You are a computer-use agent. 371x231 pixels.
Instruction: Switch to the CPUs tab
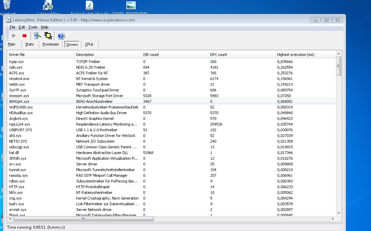click(x=89, y=44)
